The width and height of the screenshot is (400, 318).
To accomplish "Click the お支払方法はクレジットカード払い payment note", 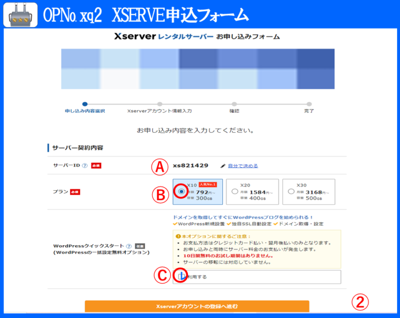I will [x=257, y=243].
